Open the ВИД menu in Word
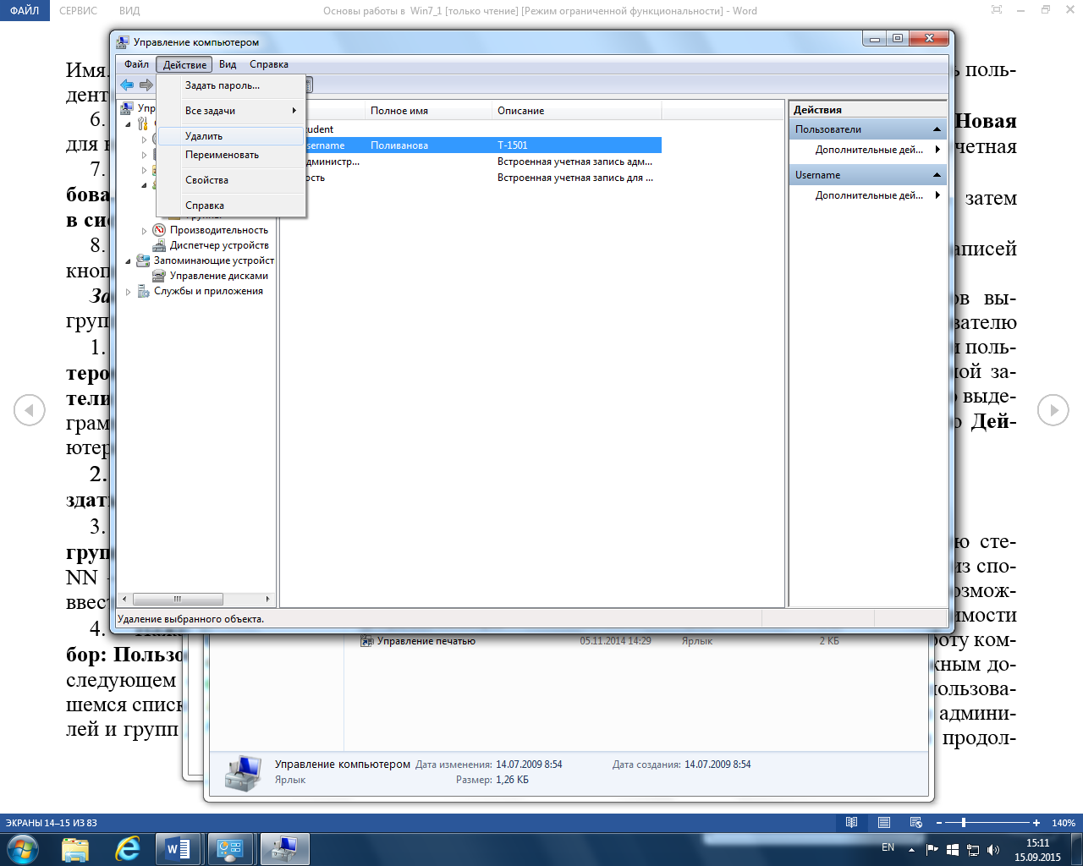 [129, 11]
